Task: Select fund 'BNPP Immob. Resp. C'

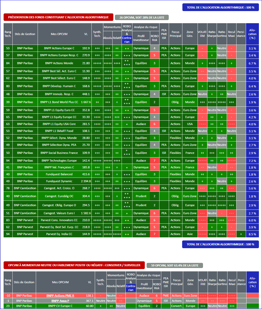Action: click(59, 94)
